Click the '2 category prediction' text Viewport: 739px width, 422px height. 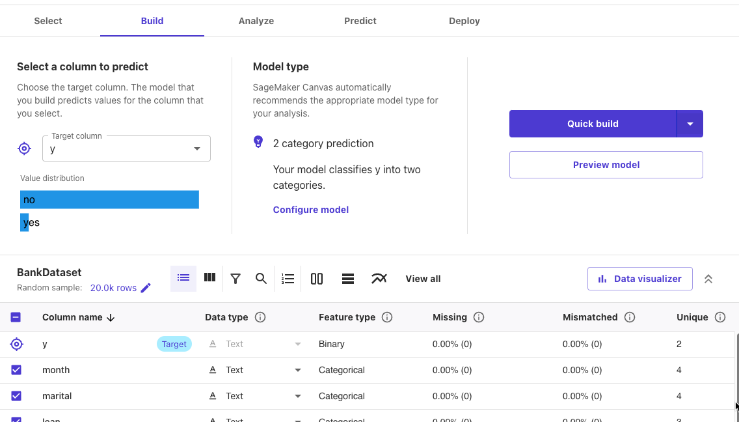click(323, 143)
